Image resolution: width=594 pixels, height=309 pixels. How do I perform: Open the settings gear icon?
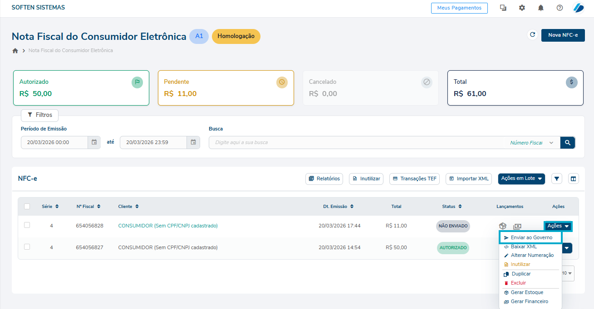(x=522, y=8)
